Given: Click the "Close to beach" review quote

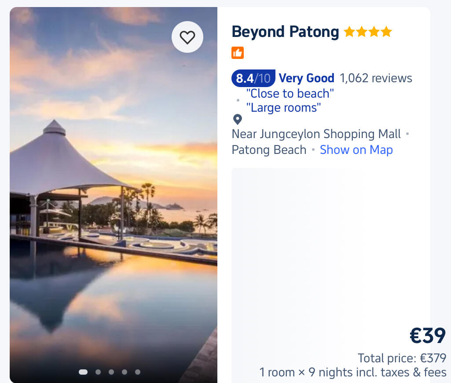Looking at the screenshot, I should tap(290, 93).
